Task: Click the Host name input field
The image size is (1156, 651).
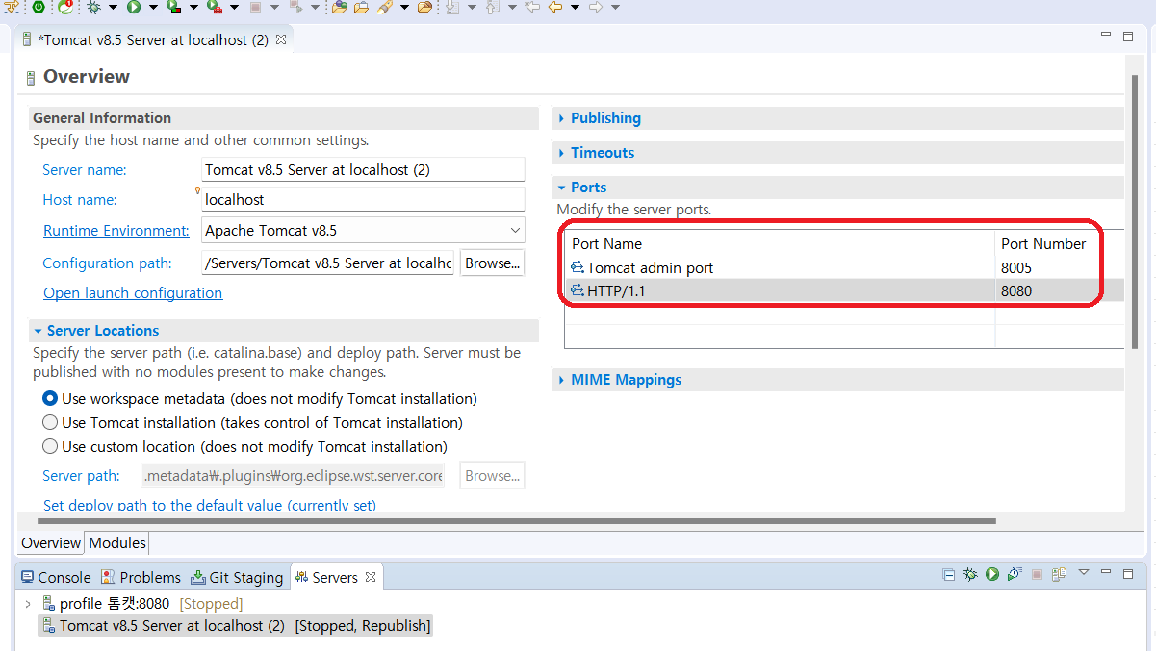Action: pos(363,199)
